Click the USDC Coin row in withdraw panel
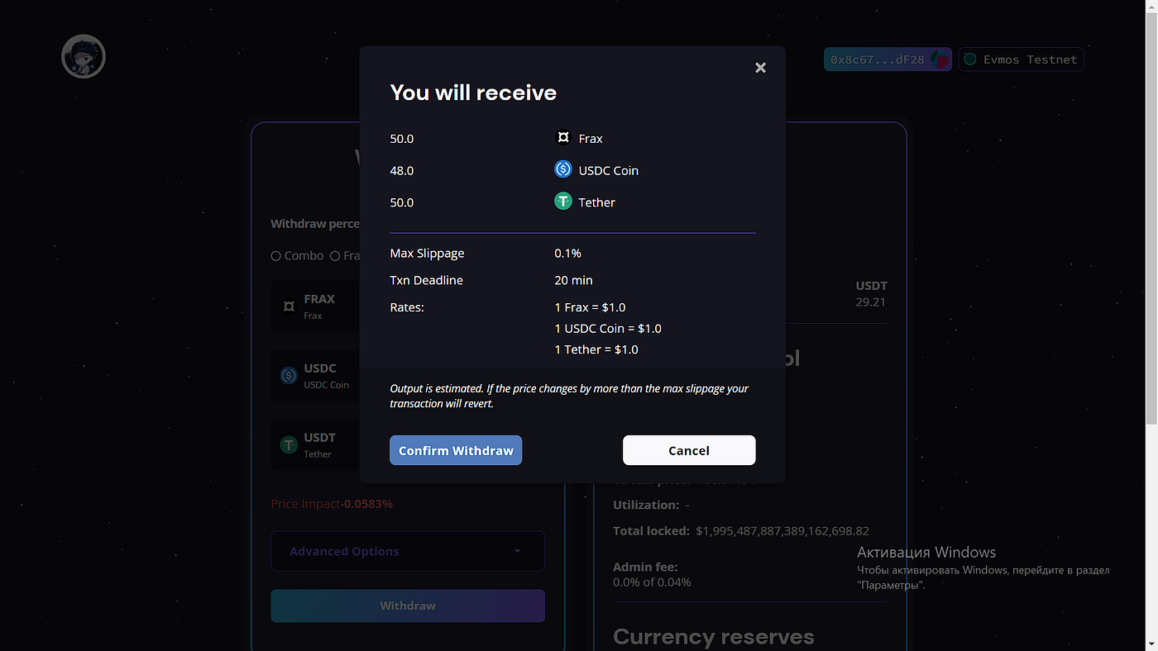This screenshot has height=651, width=1158. tap(315, 376)
